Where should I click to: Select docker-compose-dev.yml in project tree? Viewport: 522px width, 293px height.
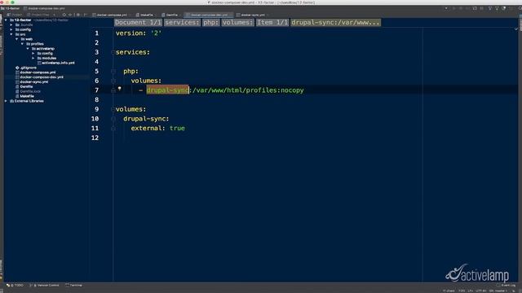coord(39,77)
